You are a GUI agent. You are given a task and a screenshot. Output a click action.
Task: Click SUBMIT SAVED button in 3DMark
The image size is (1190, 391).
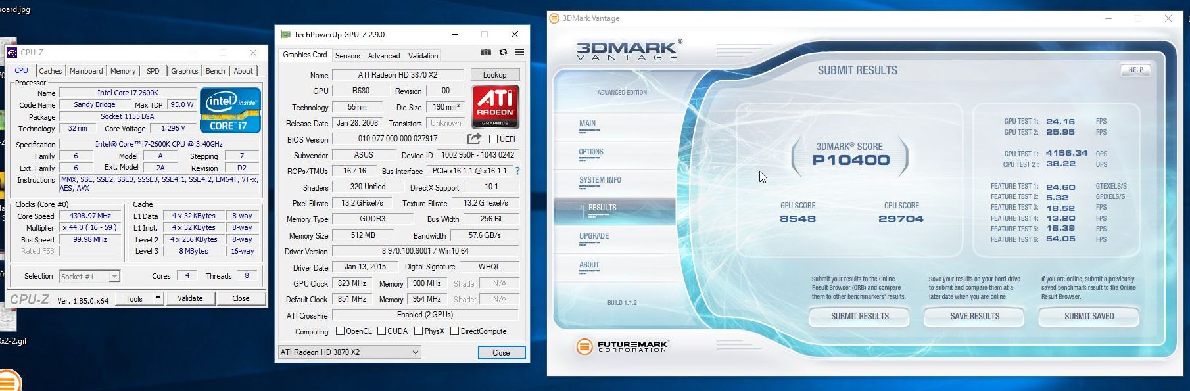pyautogui.click(x=1089, y=316)
